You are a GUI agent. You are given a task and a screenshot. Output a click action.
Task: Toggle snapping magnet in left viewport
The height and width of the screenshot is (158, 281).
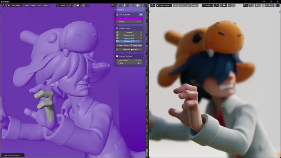coord(75,5)
